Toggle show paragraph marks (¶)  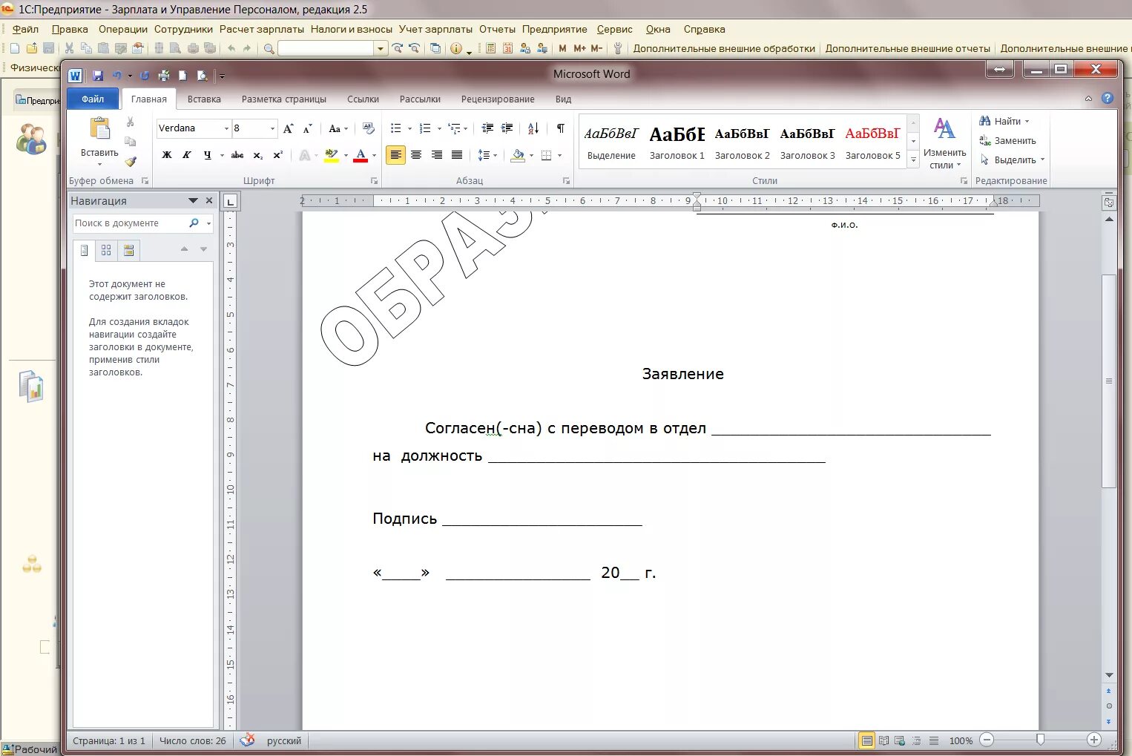click(x=561, y=128)
